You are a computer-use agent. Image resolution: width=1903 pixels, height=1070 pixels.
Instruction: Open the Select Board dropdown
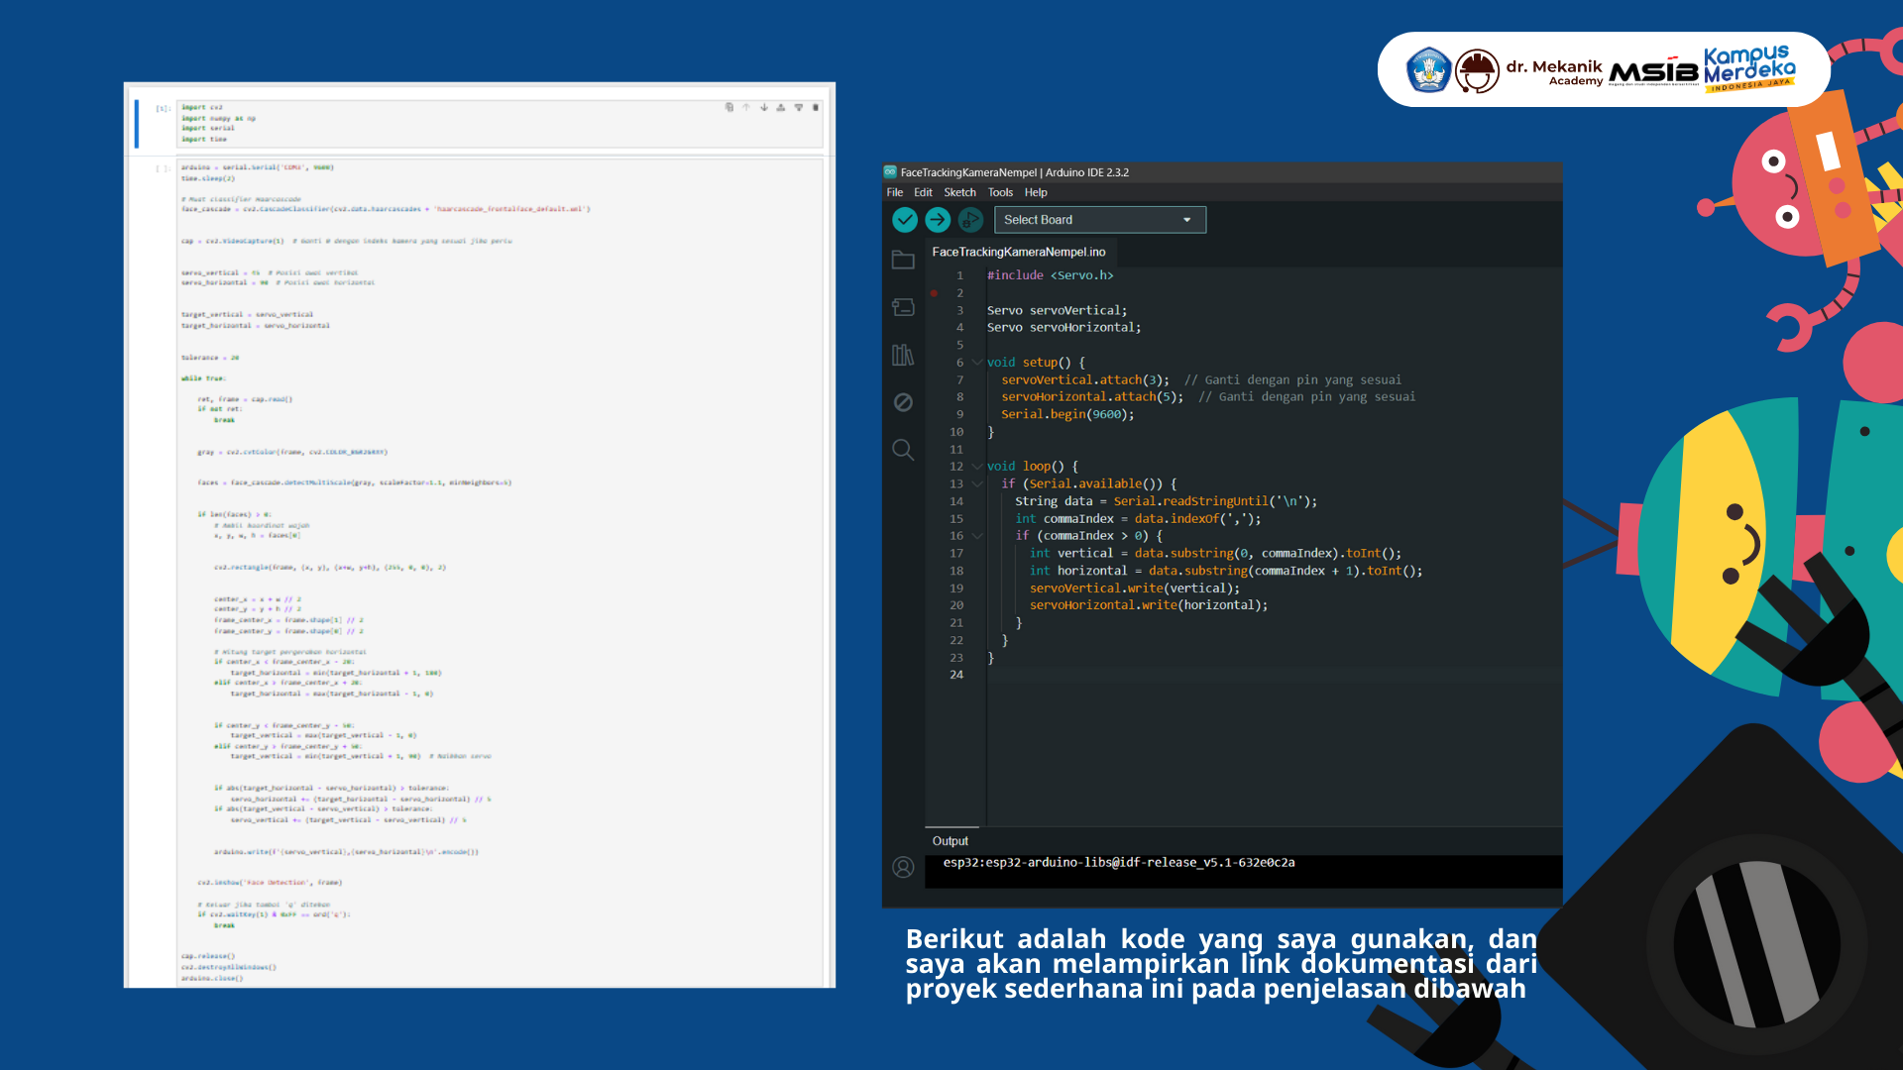(1100, 220)
